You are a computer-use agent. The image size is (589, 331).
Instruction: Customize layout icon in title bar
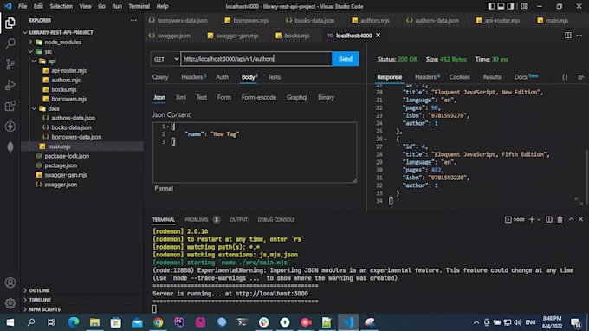(524, 6)
